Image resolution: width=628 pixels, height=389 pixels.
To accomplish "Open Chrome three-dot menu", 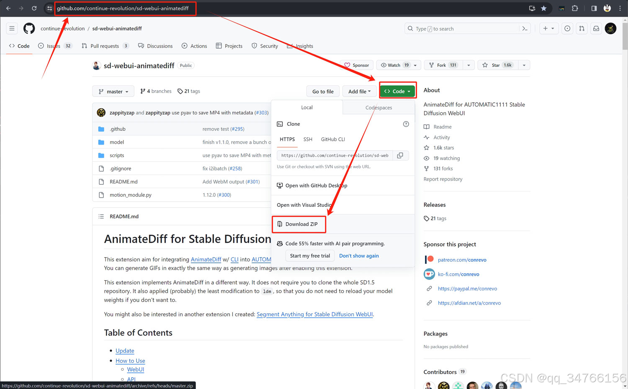I will click(620, 8).
